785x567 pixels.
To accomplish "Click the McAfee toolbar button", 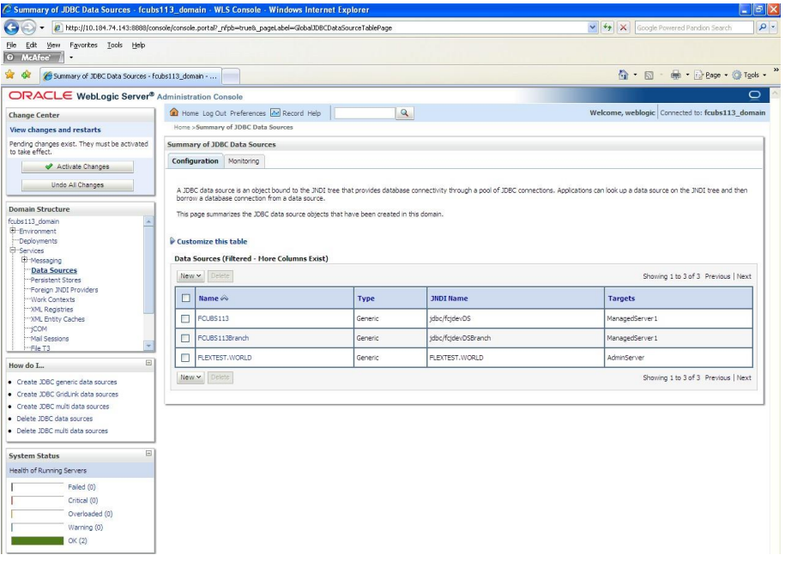I will (33, 57).
